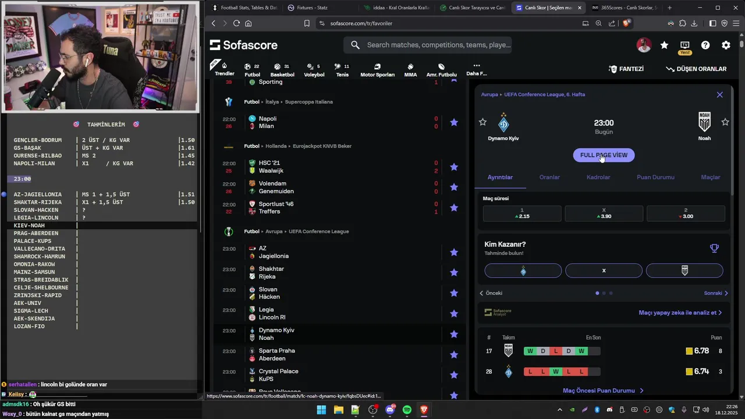Screen dimensions: 745x419
Task: Select home win odds 2.15
Action: [522, 214]
